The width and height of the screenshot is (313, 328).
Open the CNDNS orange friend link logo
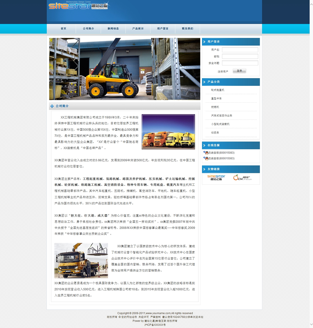coord(241,178)
